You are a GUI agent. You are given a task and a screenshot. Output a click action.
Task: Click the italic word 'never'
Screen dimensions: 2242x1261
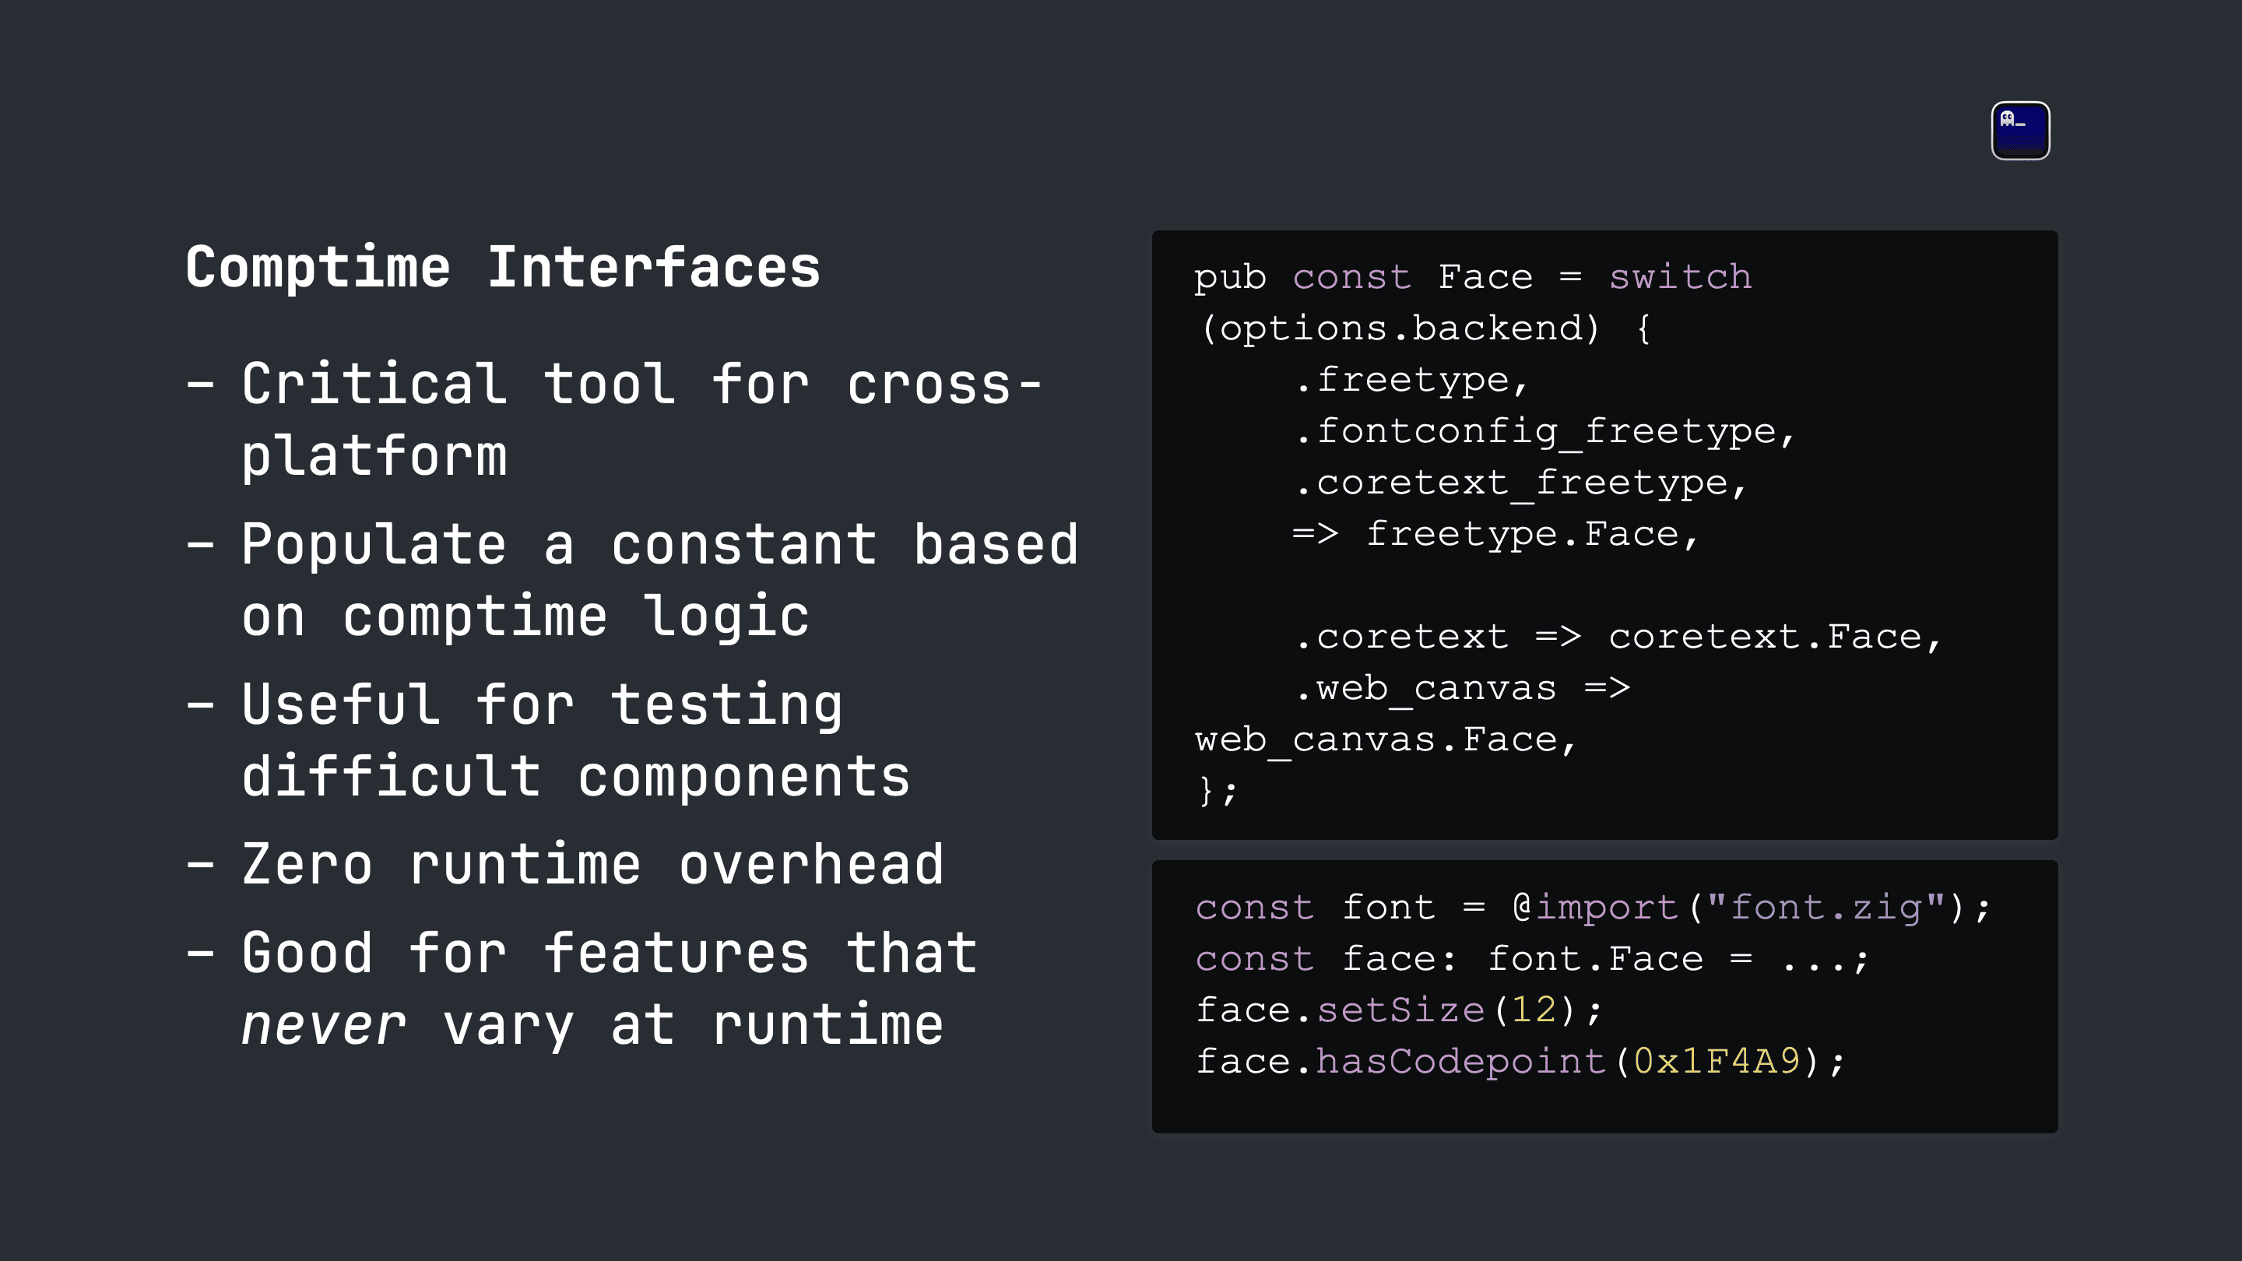(323, 1025)
